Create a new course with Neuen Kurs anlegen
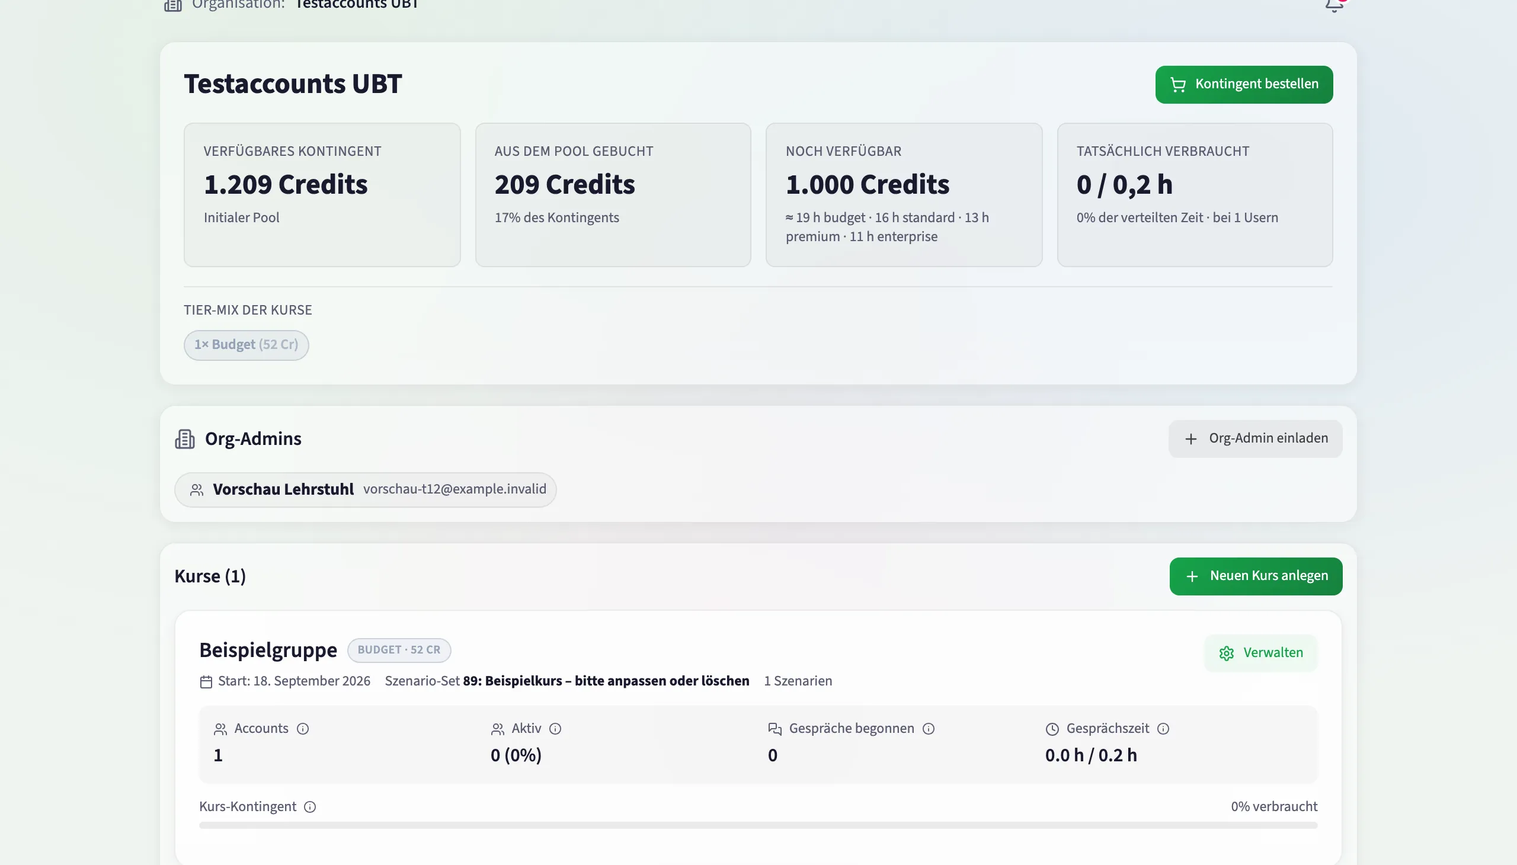 pos(1256,576)
